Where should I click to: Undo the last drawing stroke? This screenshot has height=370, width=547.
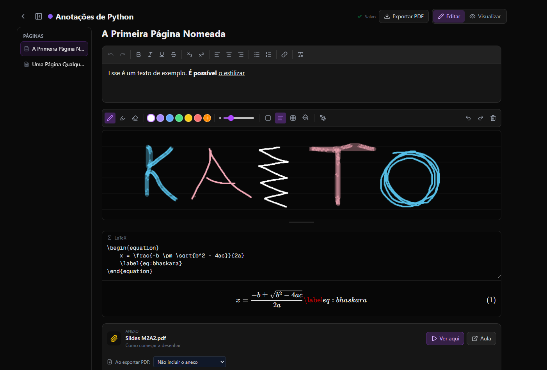(468, 118)
